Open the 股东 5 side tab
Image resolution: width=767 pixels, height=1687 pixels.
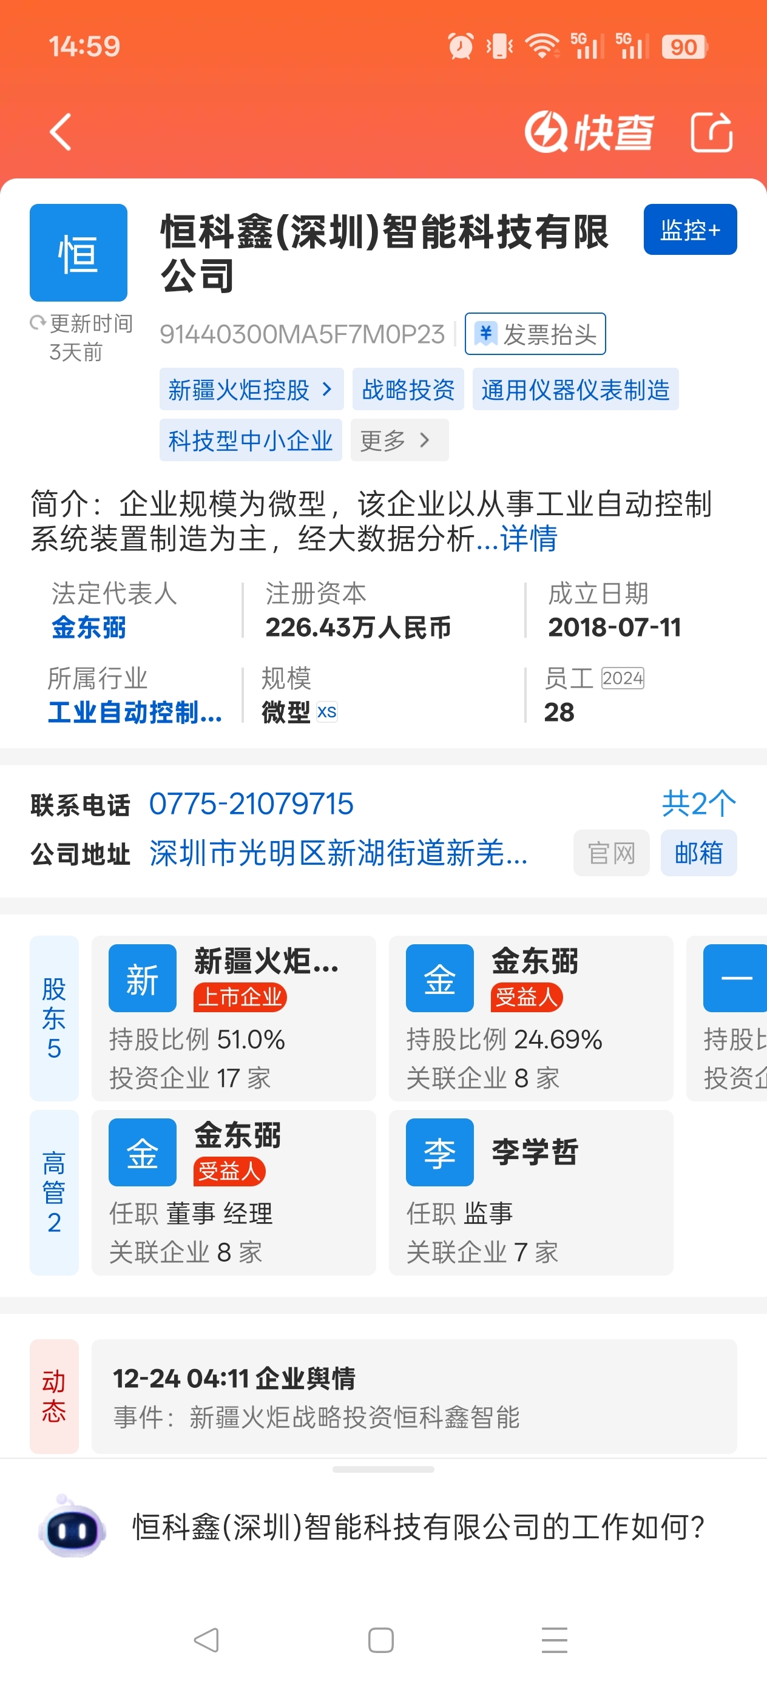[x=55, y=1018]
